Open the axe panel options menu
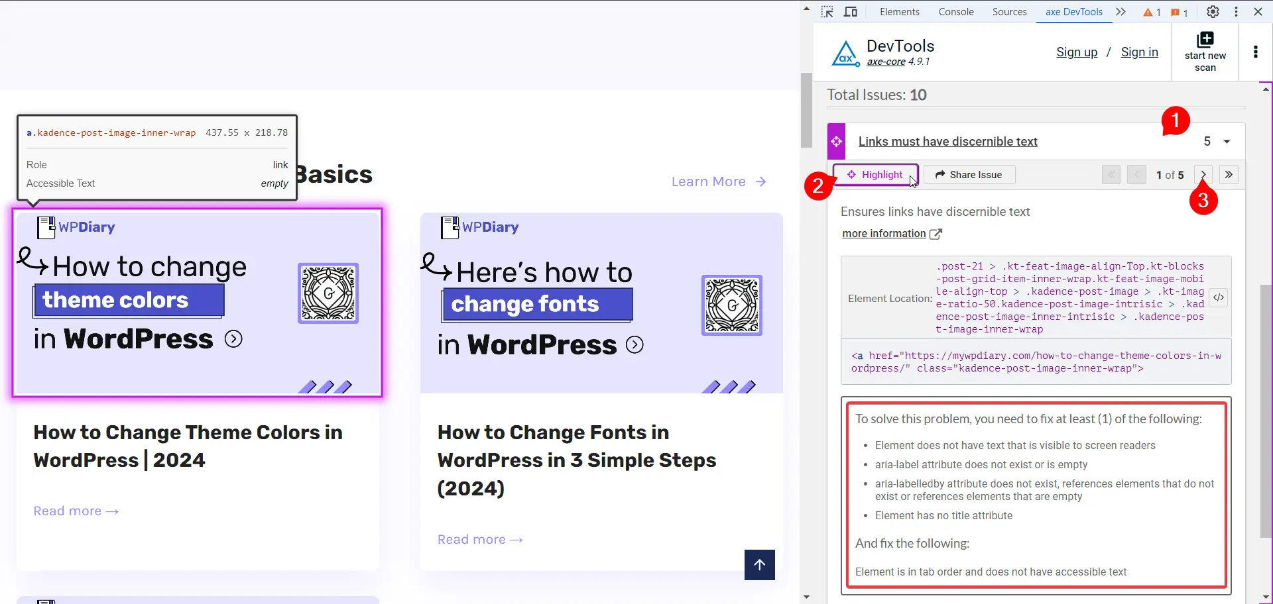 coord(1255,52)
